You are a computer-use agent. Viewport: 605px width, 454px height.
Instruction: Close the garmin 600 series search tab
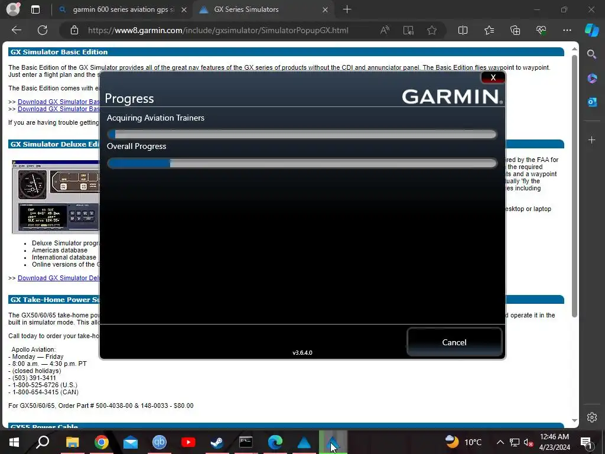tap(184, 9)
